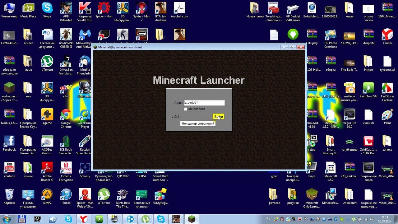Select the фотосес folder icon
Viewport: 398px width, 224px height.
(x=274, y=197)
